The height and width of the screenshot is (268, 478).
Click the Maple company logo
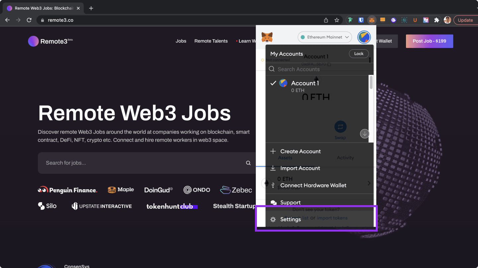click(x=121, y=190)
